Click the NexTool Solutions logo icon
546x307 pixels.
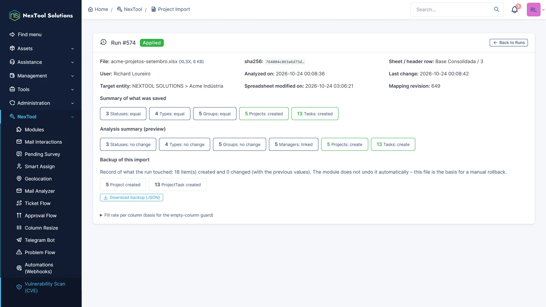pyautogui.click(x=15, y=15)
